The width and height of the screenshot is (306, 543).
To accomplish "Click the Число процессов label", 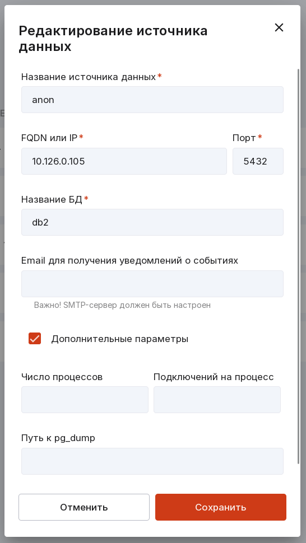I will 62,377.
